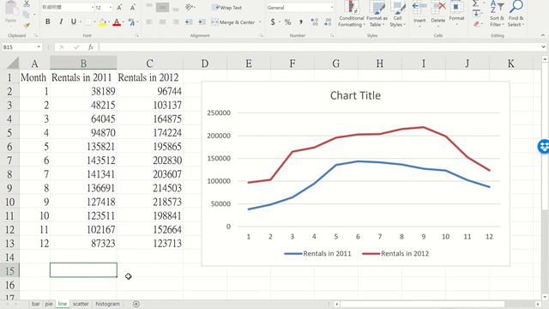549x309 pixels.
Task: Toggle Bold formatting
Action: [x=48, y=21]
